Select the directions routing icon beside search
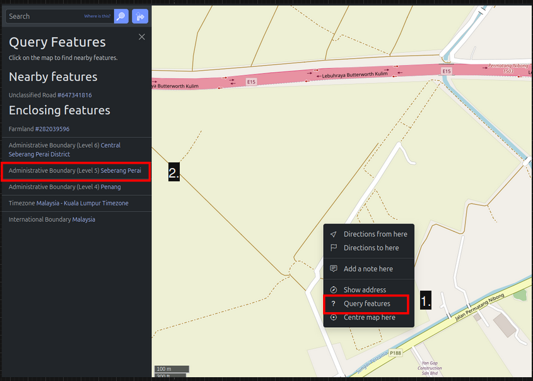533x381 pixels. (x=139, y=16)
